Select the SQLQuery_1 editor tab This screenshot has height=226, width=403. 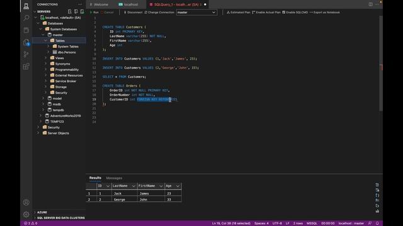(178, 4)
